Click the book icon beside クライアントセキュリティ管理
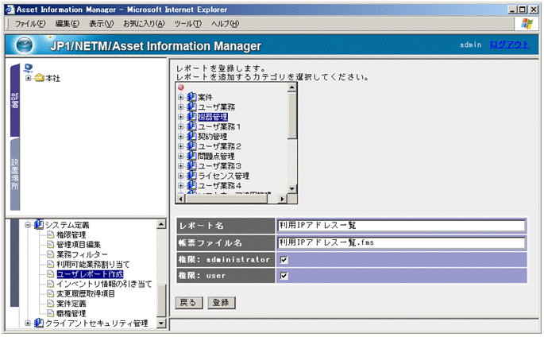Screen dimensions: 544x337 click(39, 323)
